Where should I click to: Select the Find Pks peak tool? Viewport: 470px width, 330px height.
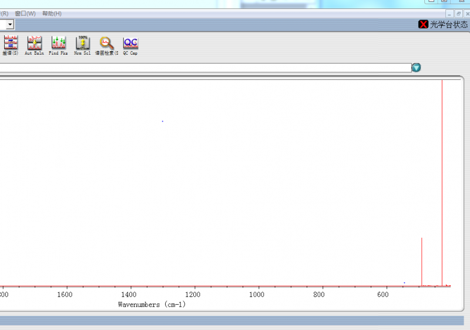click(x=58, y=45)
